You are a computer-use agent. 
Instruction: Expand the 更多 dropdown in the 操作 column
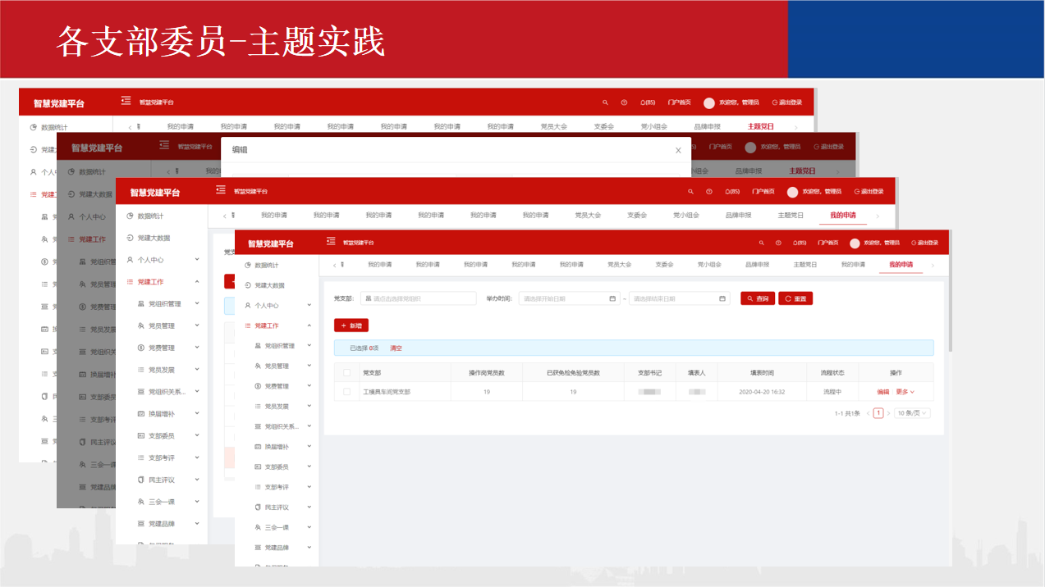click(905, 392)
